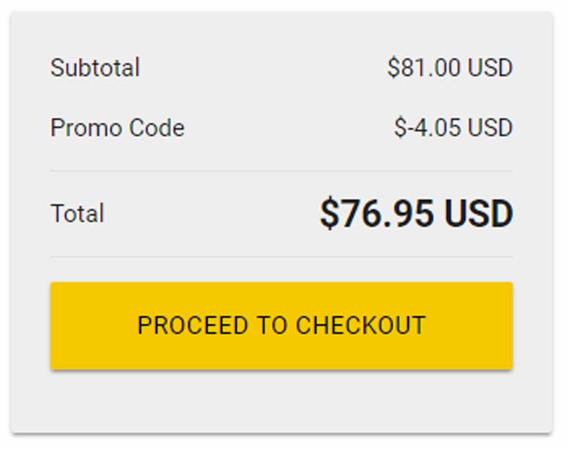Select the bold $76.95 USD total
The width and height of the screenshot is (568, 449).
pyautogui.click(x=416, y=214)
